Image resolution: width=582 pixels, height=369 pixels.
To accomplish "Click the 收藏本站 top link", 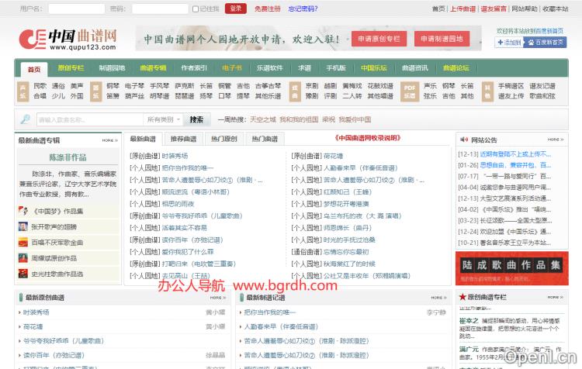I will pyautogui.click(x=556, y=9).
